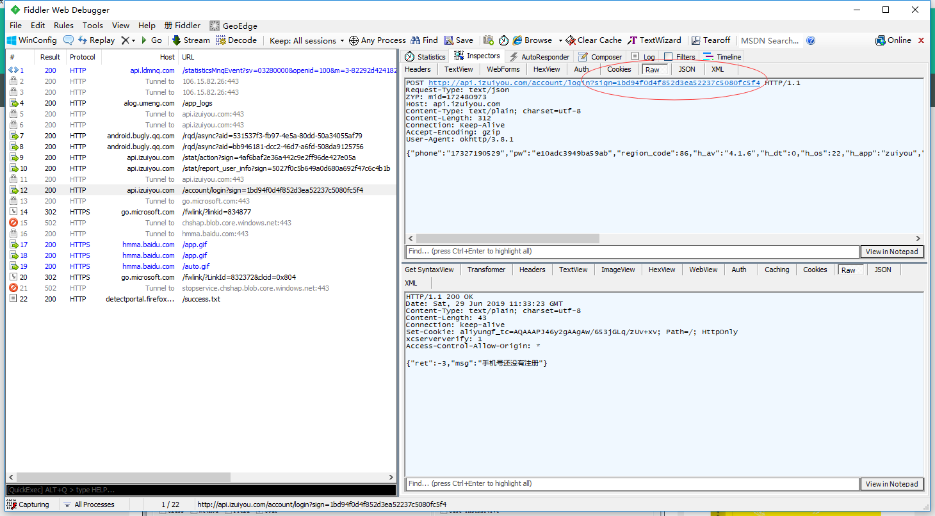Viewport: 935px width, 516px height.
Task: Click response pane View in Notepad button
Action: tap(892, 484)
